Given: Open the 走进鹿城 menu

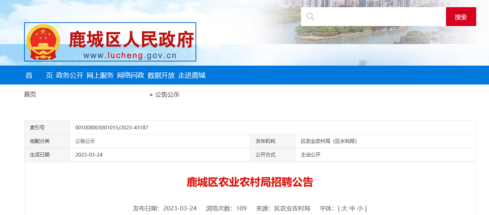Looking at the screenshot, I should (x=192, y=75).
